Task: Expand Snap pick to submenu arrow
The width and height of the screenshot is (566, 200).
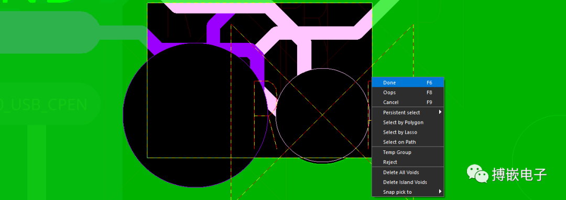Action: coord(440,192)
